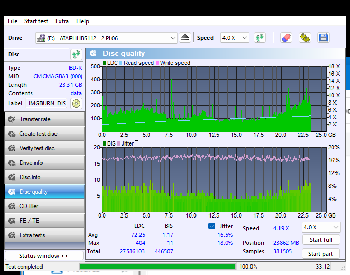This screenshot has height=275, width=350.
Task: Open the Extra menu
Action: (x=62, y=21)
